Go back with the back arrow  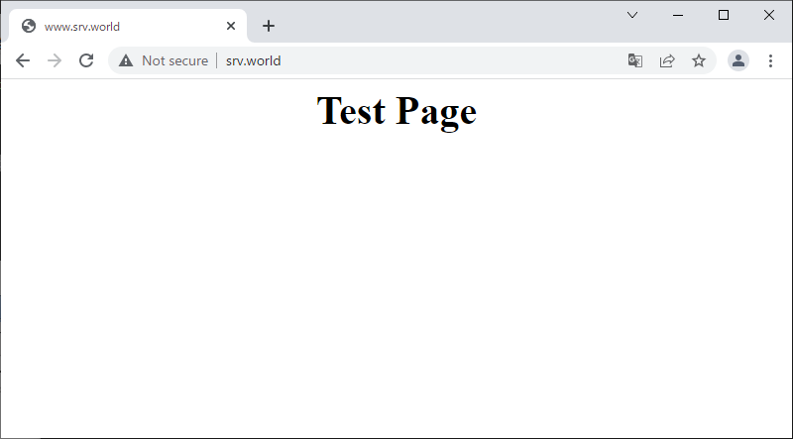(23, 60)
